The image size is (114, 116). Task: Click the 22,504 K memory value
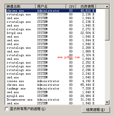(x=87, y=33)
